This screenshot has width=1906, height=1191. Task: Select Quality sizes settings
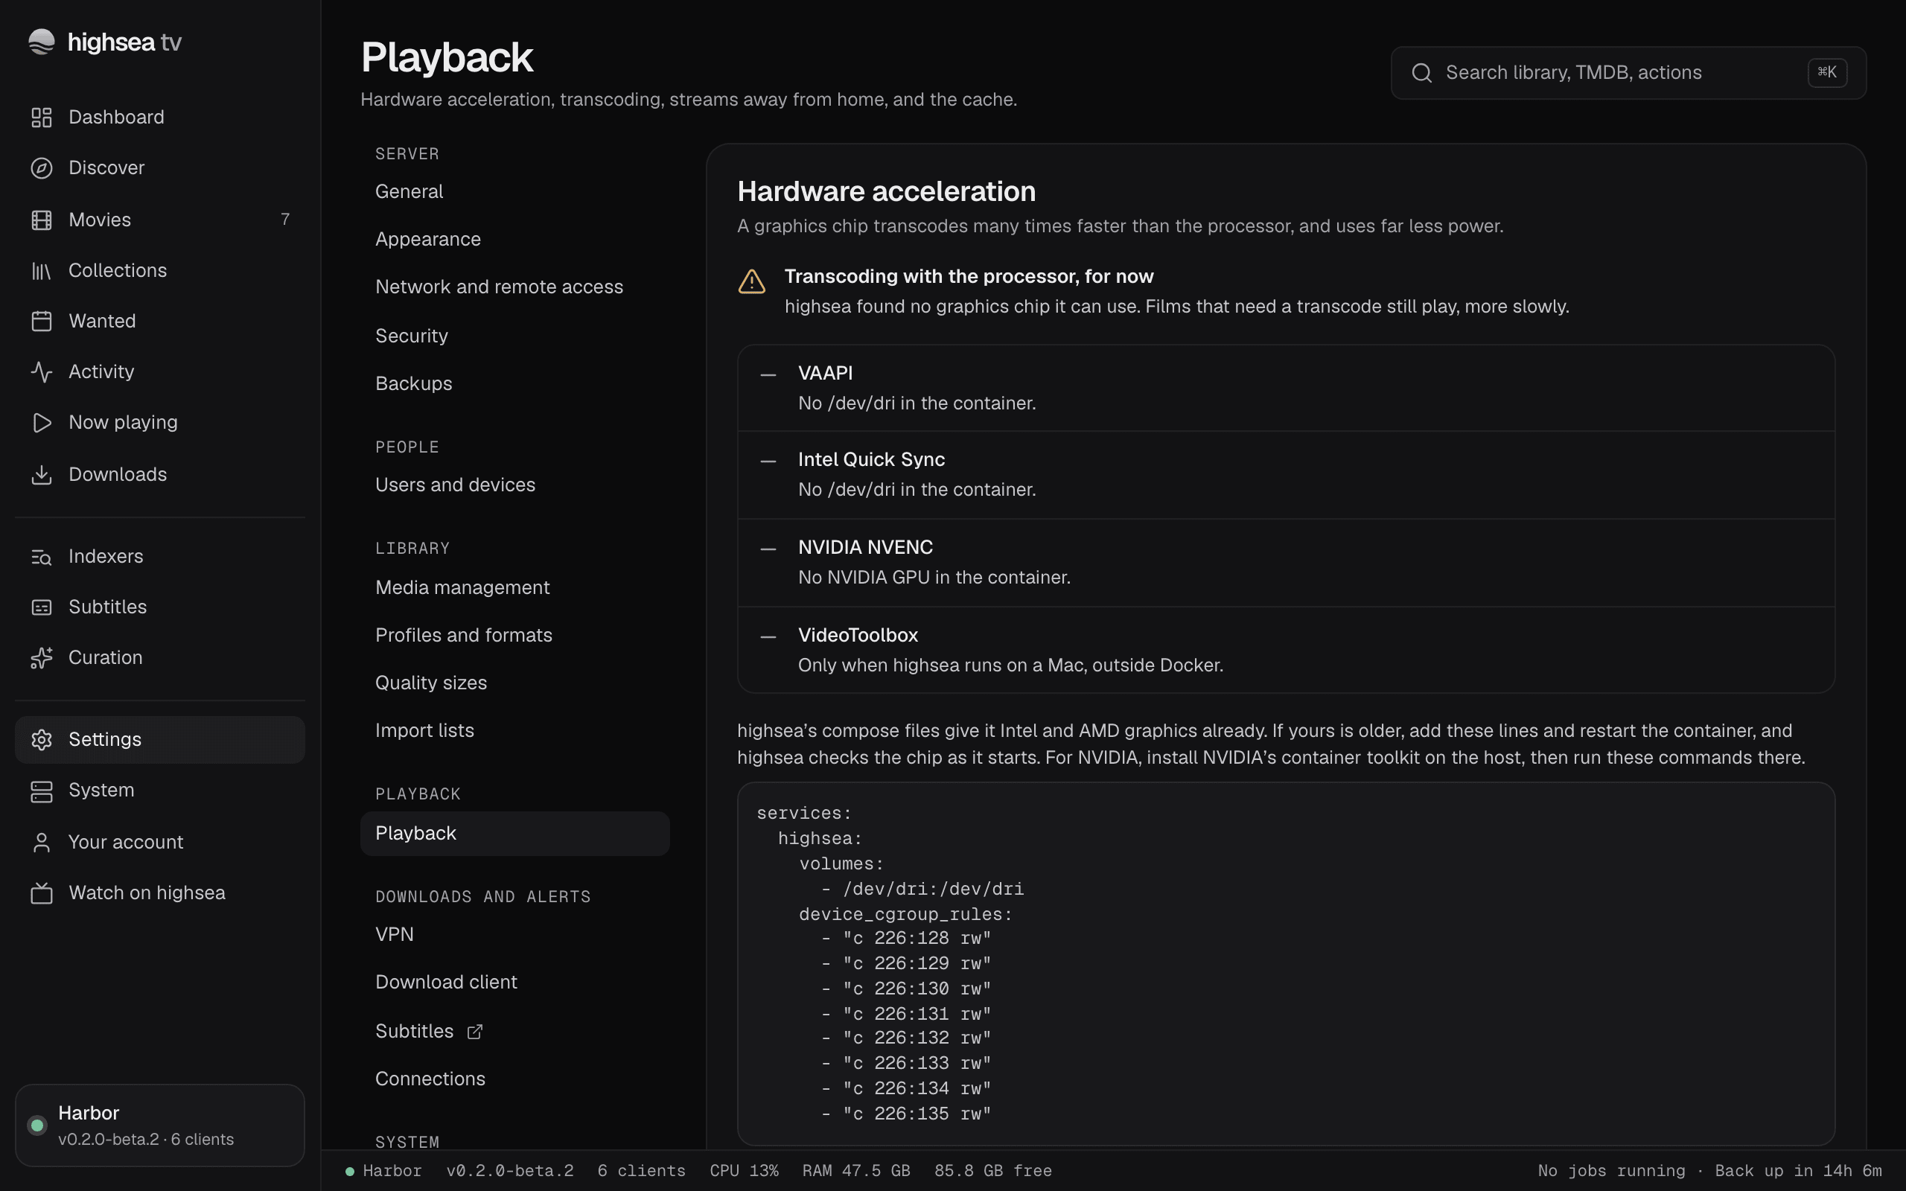pos(515,683)
